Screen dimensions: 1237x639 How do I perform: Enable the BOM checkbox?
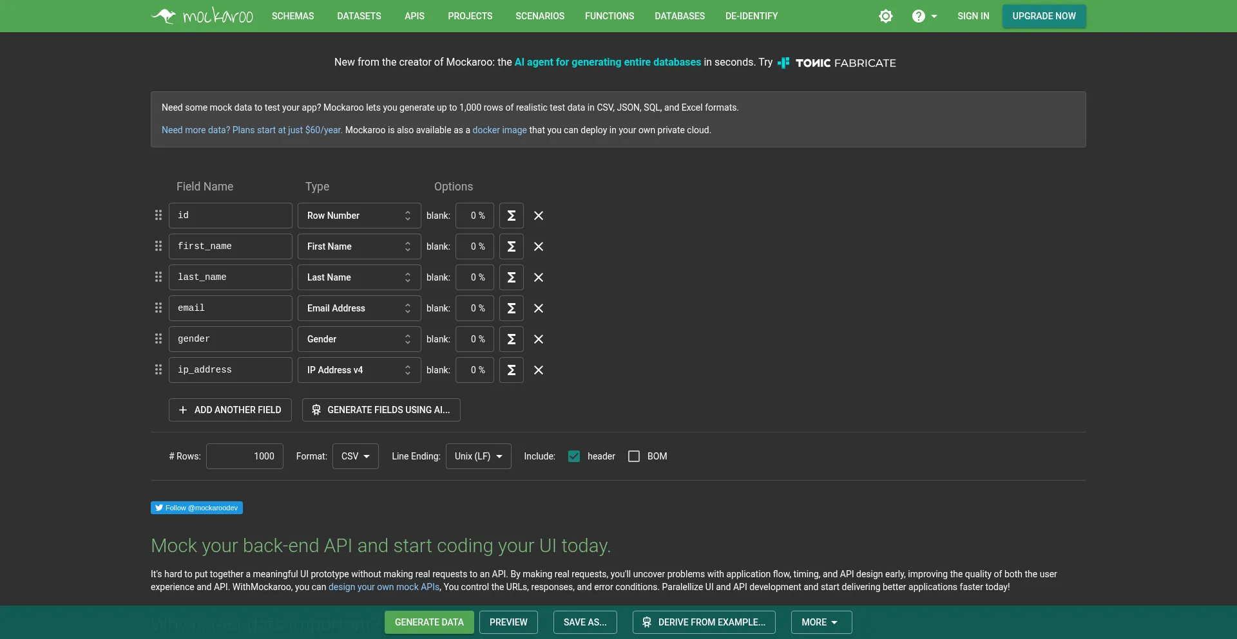(x=634, y=456)
